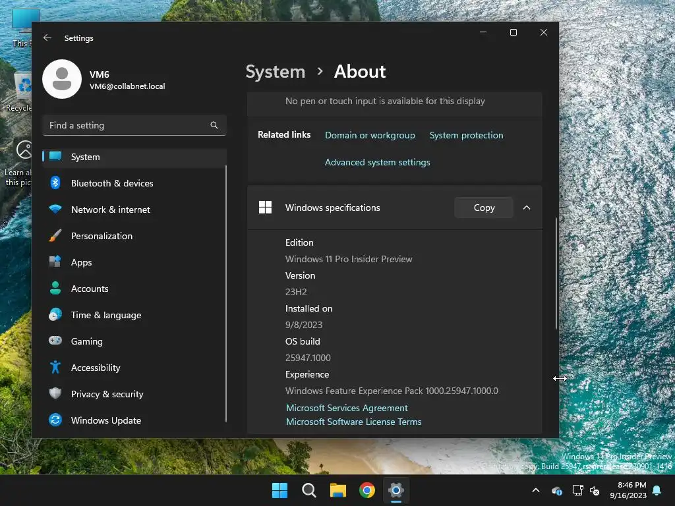
Task: Go to Accounts settings
Action: 134,289
